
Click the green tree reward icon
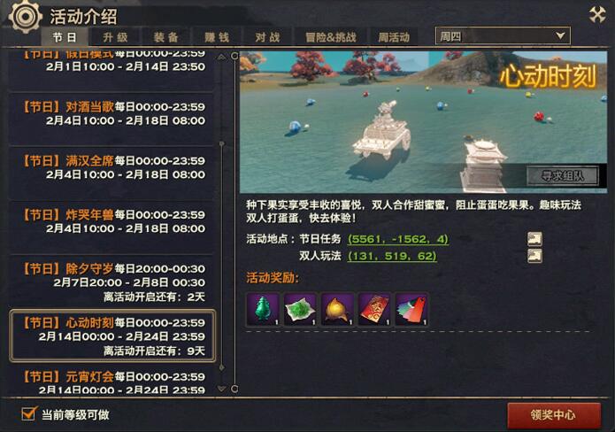pos(263,309)
